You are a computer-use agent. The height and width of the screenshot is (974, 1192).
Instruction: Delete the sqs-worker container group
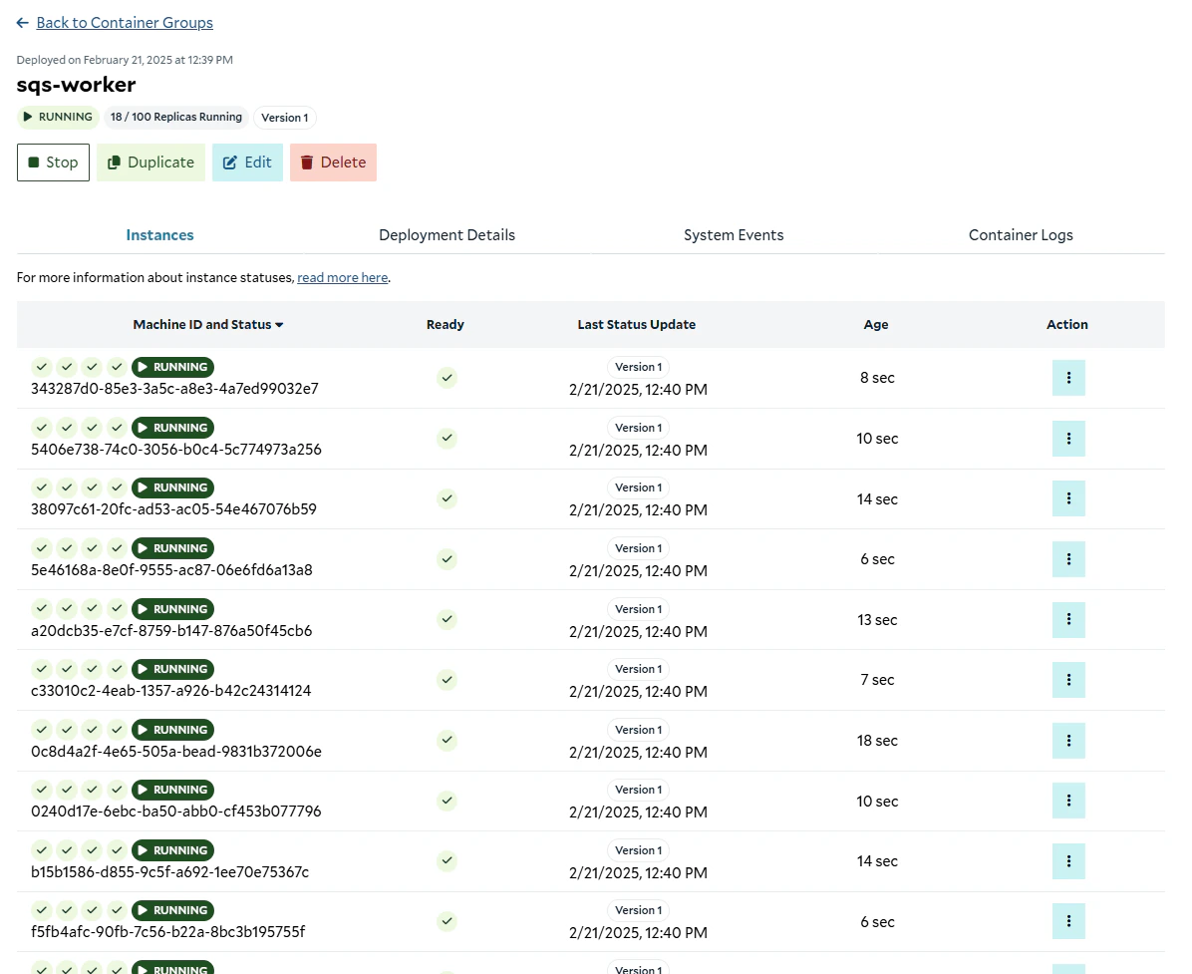point(333,162)
